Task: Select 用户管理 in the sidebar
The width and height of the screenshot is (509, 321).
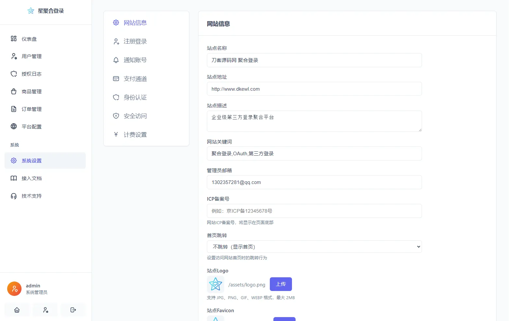Action: click(x=32, y=56)
